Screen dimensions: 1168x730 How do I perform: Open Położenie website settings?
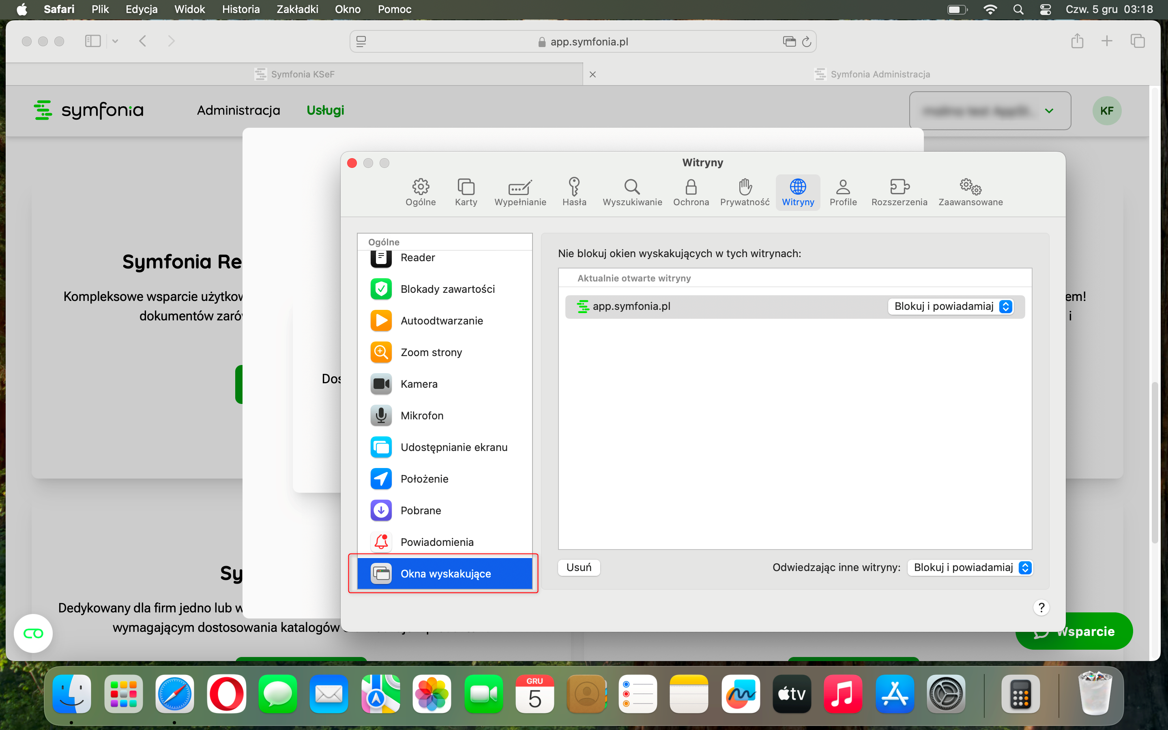click(424, 479)
